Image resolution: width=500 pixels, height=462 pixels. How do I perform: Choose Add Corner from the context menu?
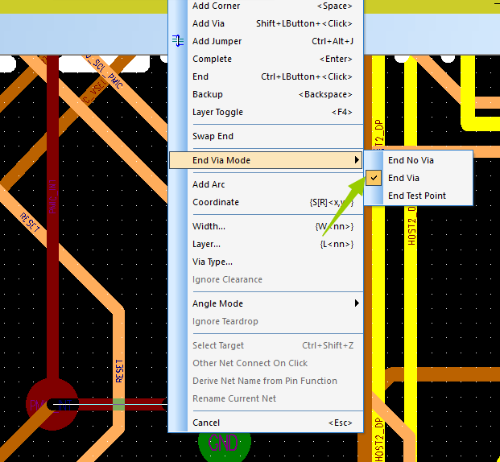tap(266, 6)
